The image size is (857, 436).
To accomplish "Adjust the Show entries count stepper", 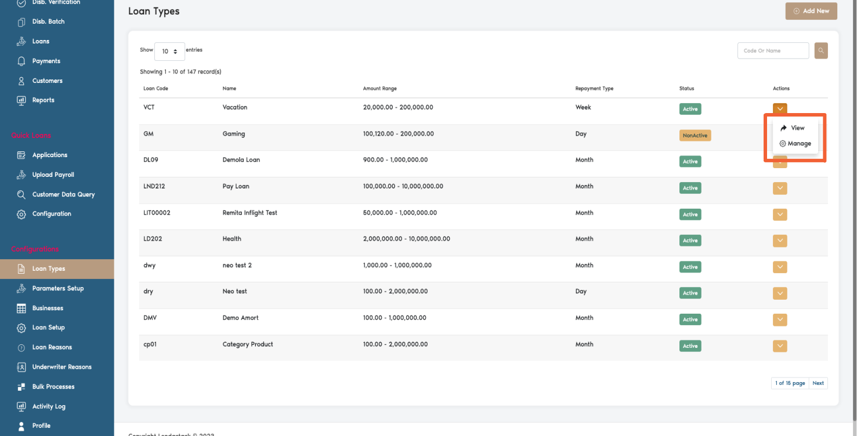I will [176, 51].
